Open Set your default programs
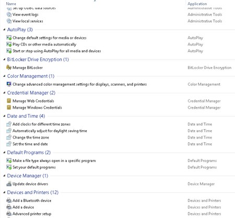This screenshot has width=235, height=218. tap(34, 167)
